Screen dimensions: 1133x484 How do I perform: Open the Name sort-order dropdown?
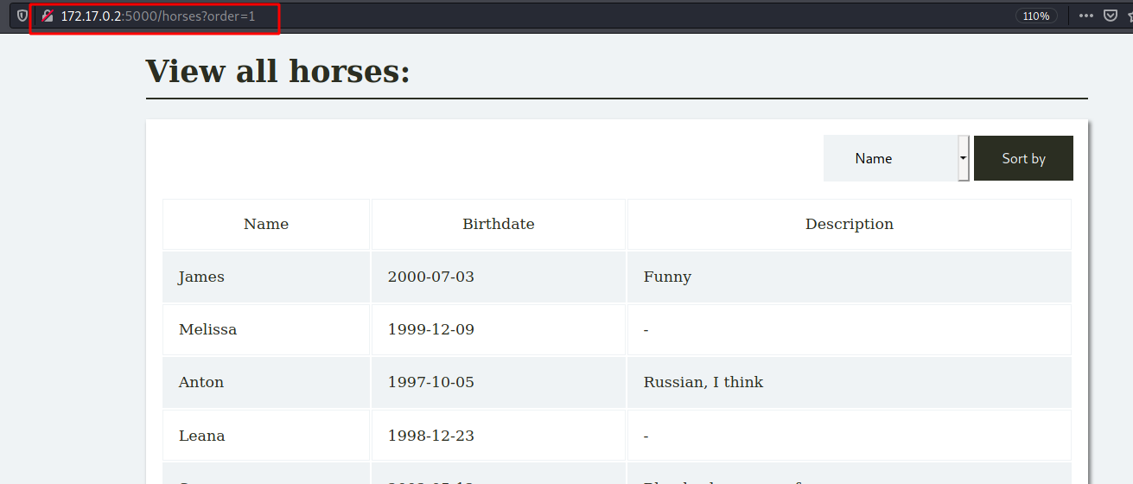pyautogui.click(x=896, y=158)
